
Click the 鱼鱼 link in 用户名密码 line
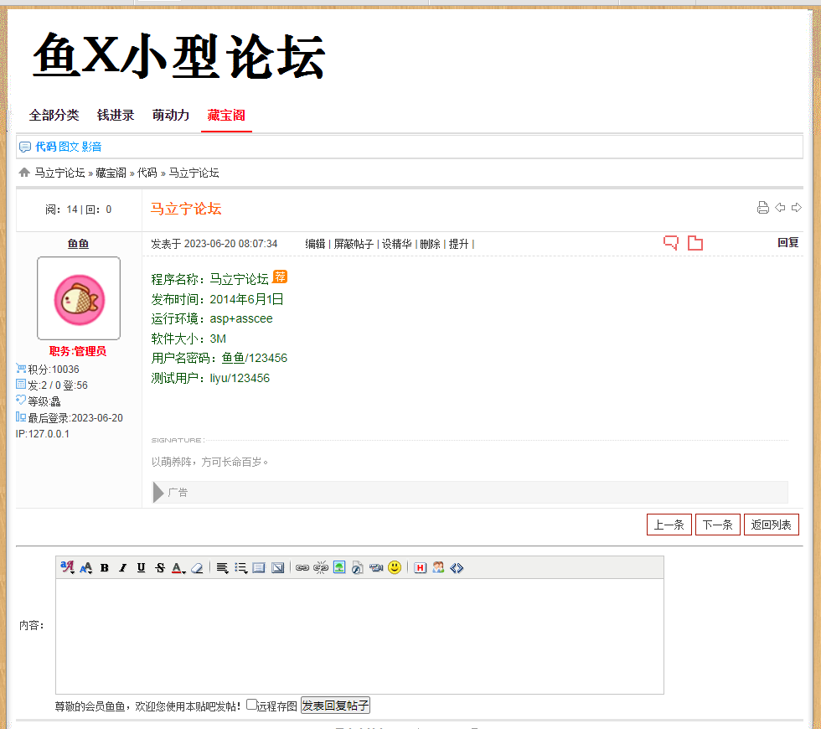(x=233, y=359)
